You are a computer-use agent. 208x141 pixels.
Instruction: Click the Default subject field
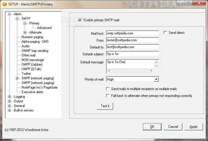pos(133,54)
